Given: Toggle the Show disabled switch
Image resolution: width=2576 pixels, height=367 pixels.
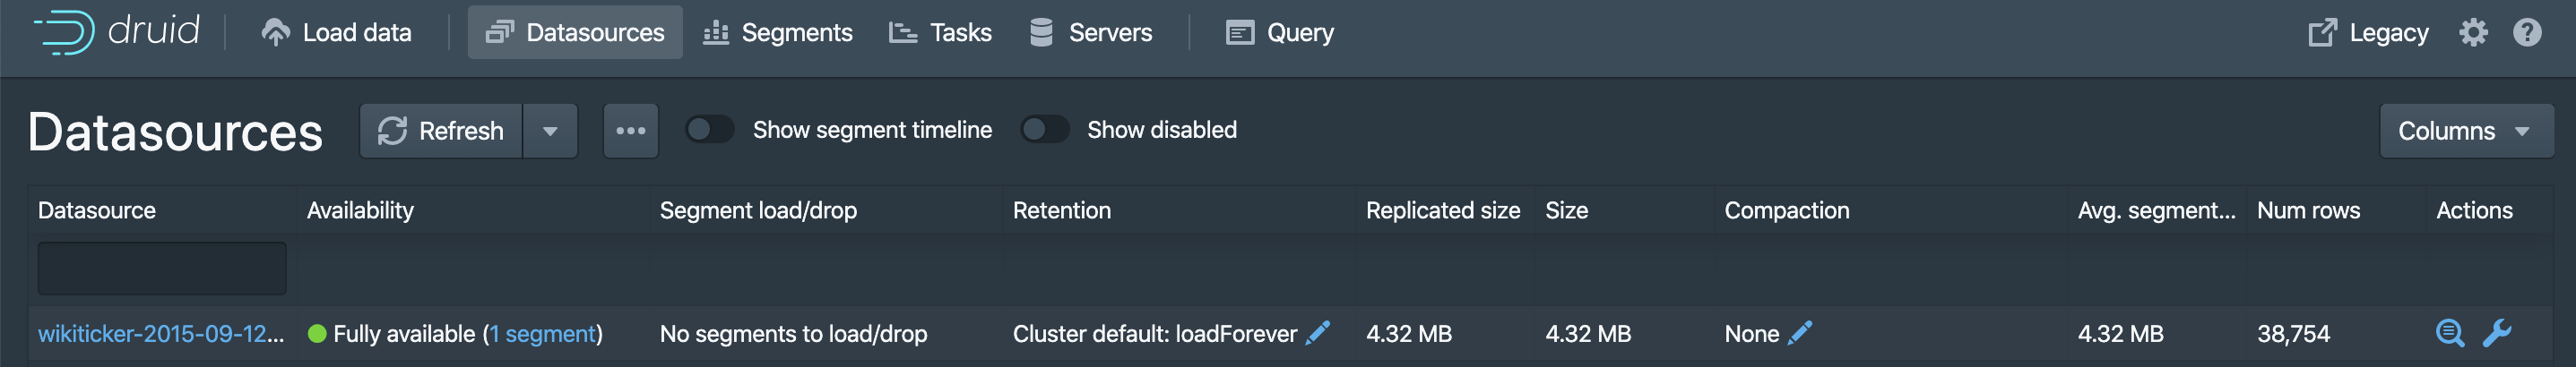Looking at the screenshot, I should [1044, 130].
